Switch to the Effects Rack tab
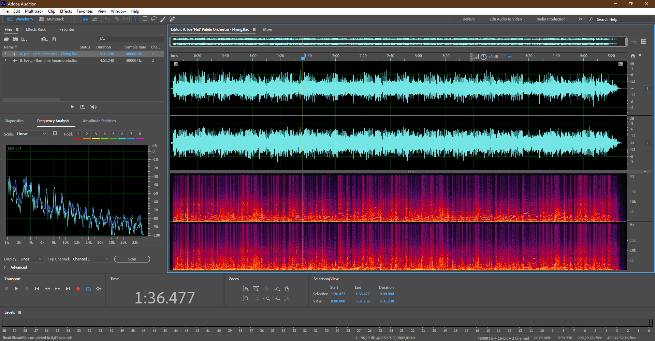The height and width of the screenshot is (341, 655). tap(36, 29)
